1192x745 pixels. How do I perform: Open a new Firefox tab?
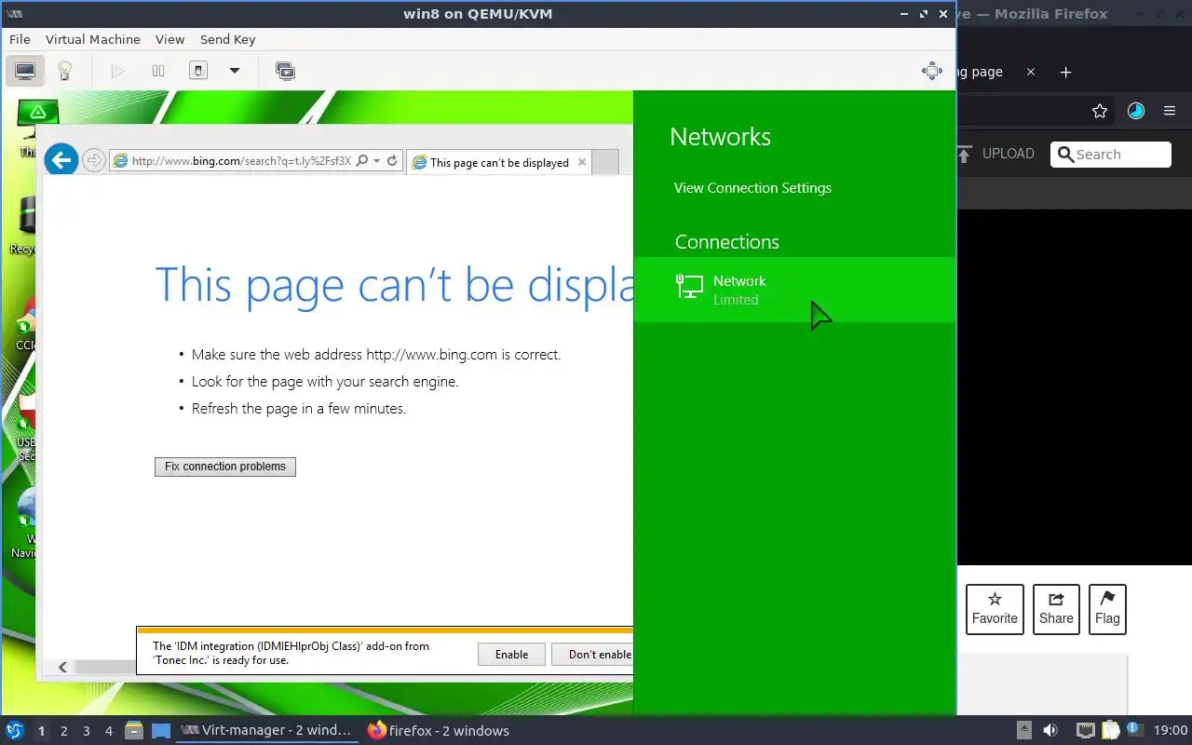1066,72
